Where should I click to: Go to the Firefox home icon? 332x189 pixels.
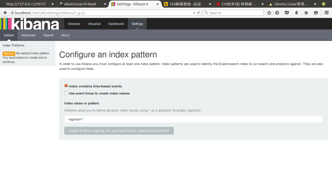(x=306, y=13)
